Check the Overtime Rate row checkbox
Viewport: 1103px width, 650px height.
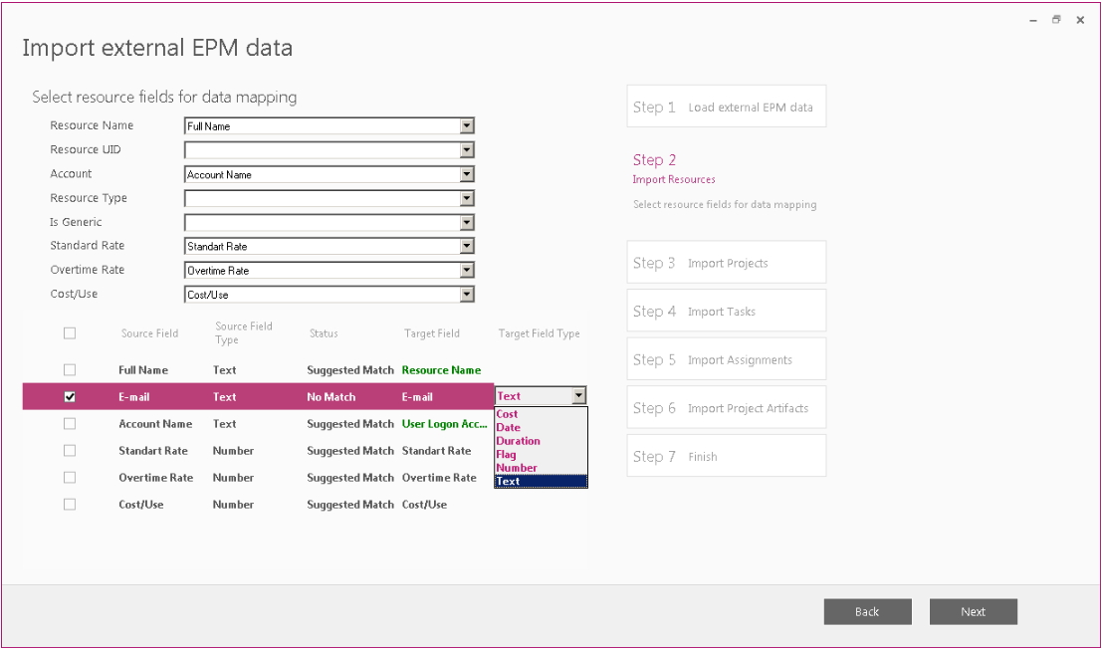coord(70,478)
